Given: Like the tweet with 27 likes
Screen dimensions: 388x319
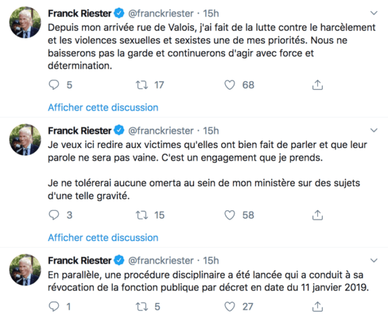Looking at the screenshot, I should [230, 306].
